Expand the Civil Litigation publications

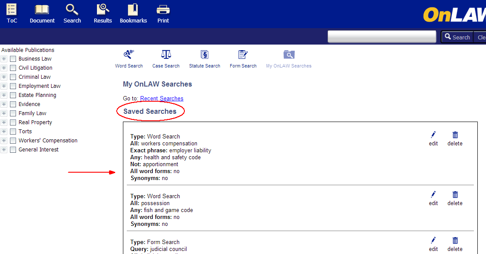[4, 68]
